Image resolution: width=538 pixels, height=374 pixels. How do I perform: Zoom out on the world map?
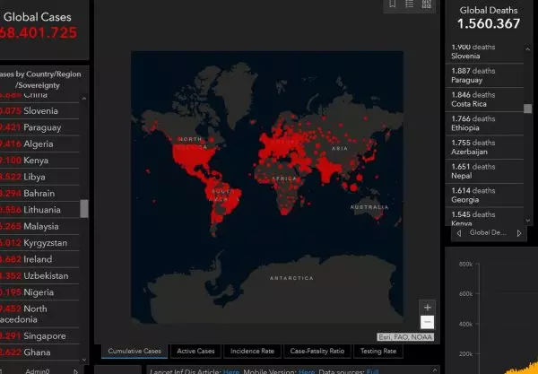[428, 321]
